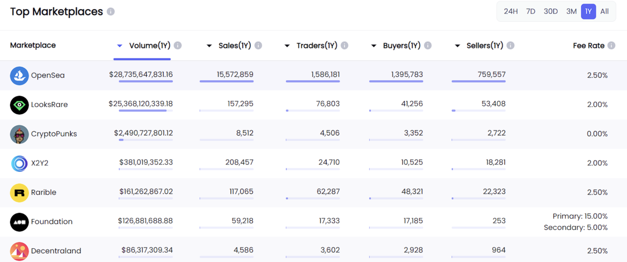627x262 pixels.
Task: Click LooksRare volume $25,368,120,339.18
Action: pyautogui.click(x=140, y=104)
